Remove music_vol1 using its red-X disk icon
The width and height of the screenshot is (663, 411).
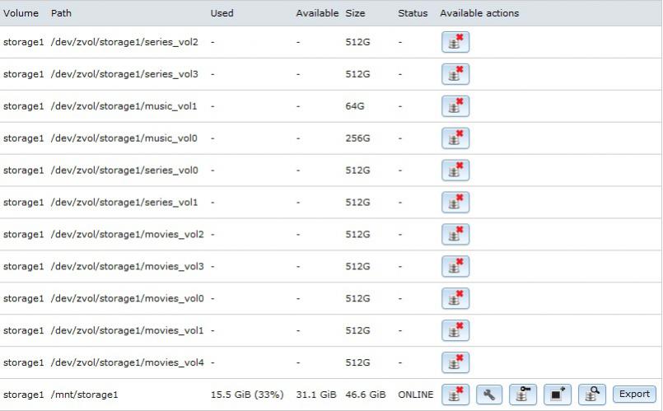pyautogui.click(x=455, y=106)
